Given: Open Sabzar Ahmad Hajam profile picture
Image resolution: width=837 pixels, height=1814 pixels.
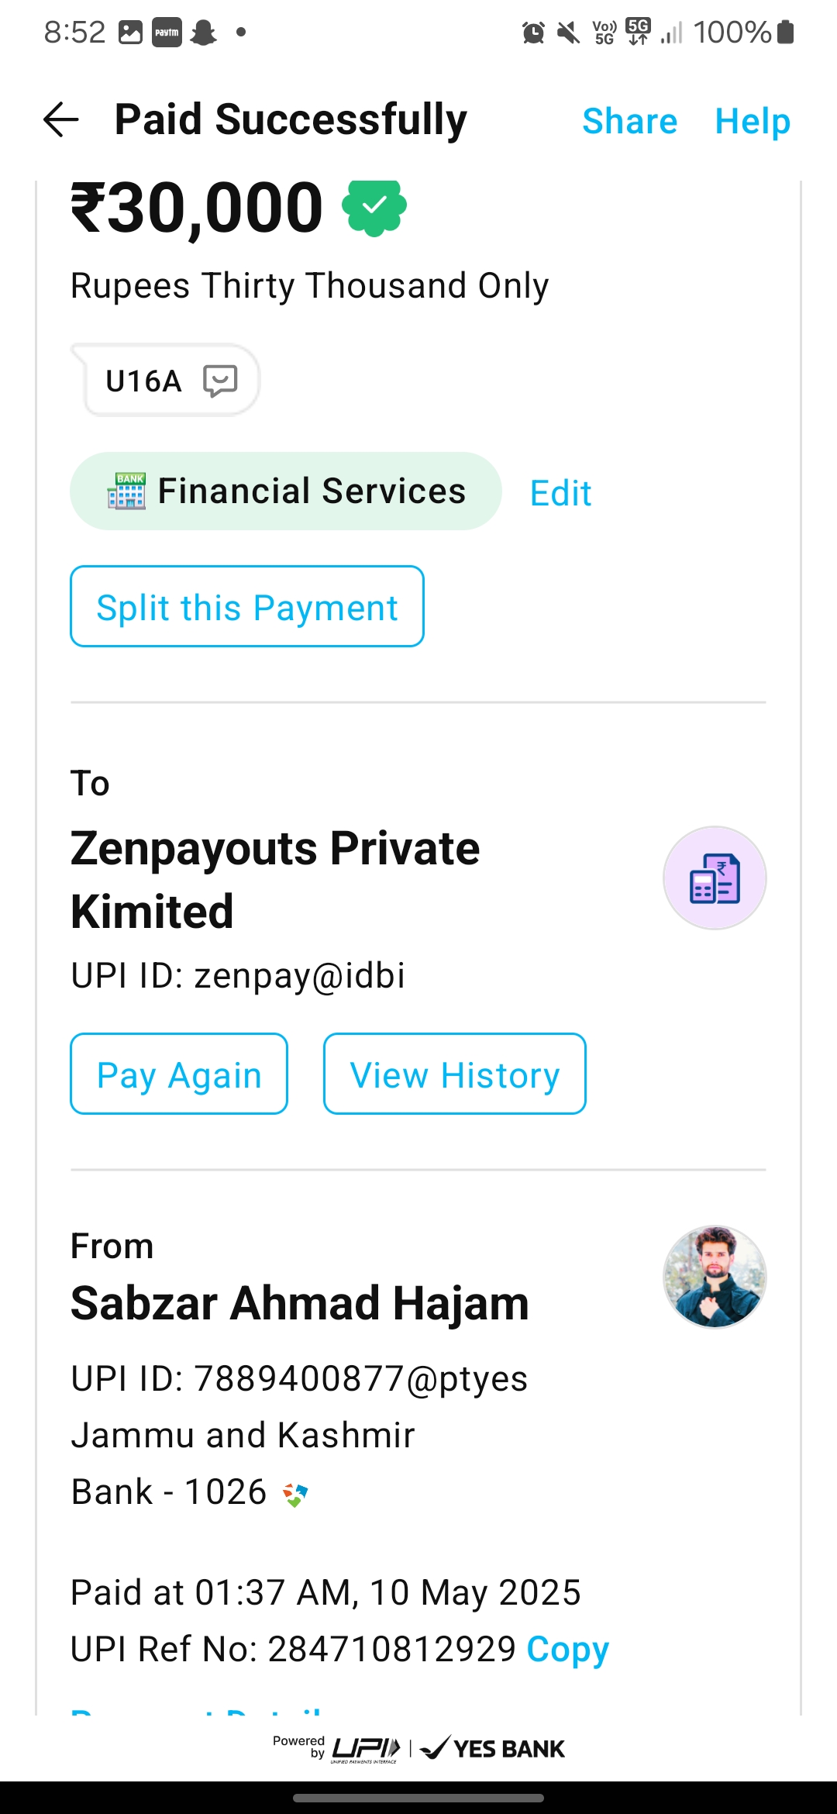Looking at the screenshot, I should (x=715, y=1277).
